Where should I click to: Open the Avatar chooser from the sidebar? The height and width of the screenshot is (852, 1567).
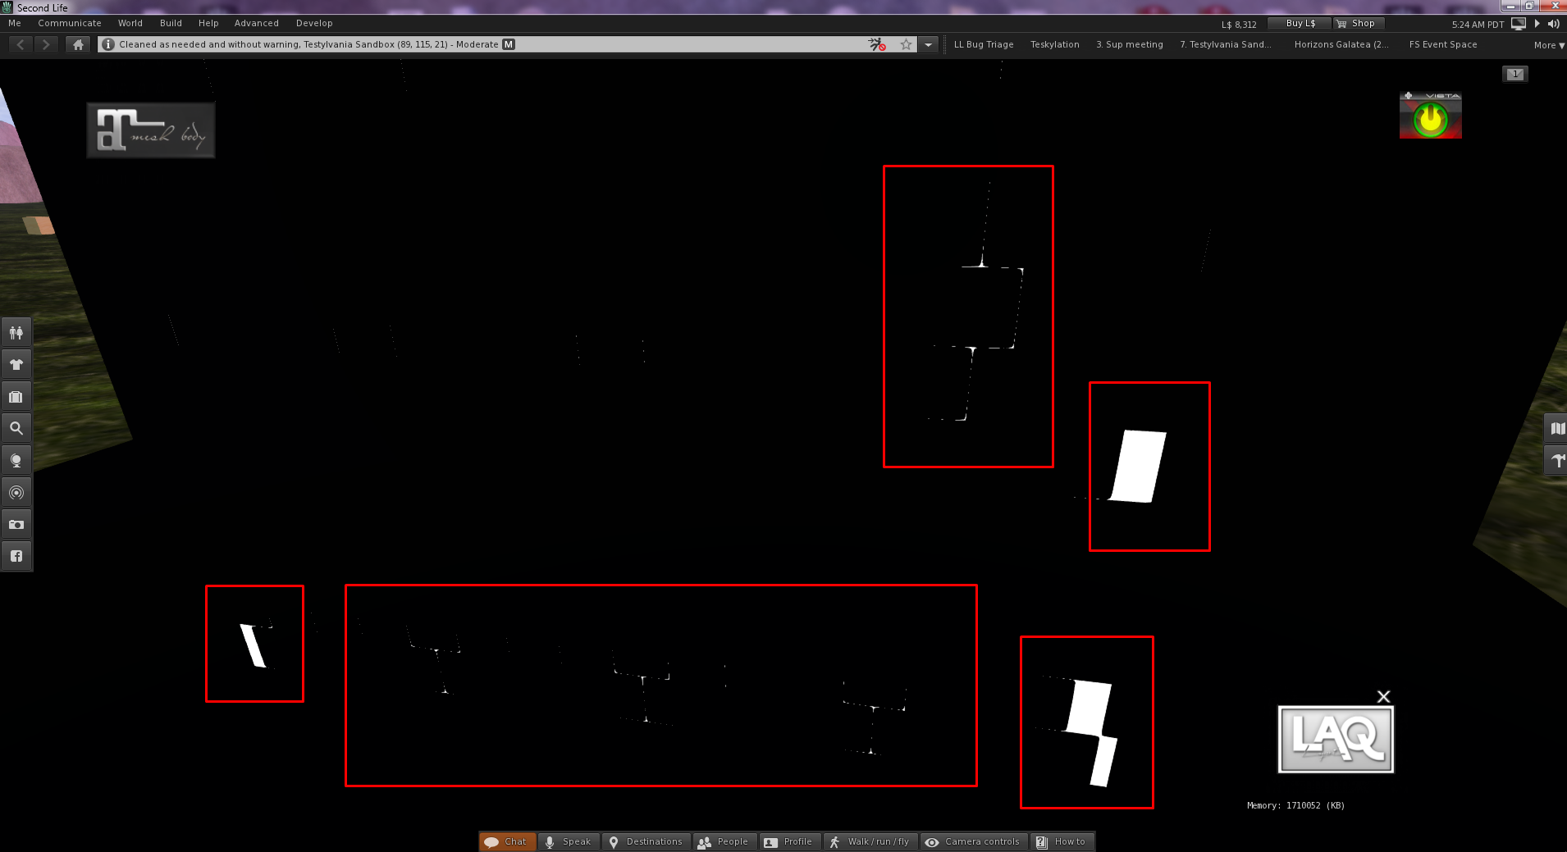[16, 333]
